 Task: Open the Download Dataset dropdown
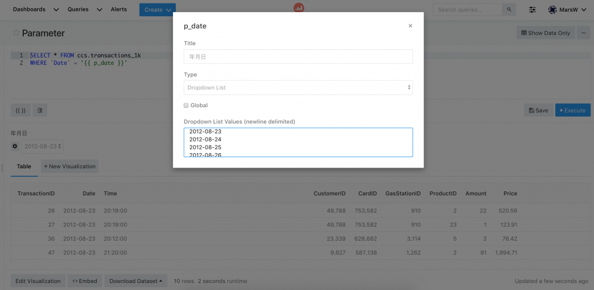click(136, 281)
